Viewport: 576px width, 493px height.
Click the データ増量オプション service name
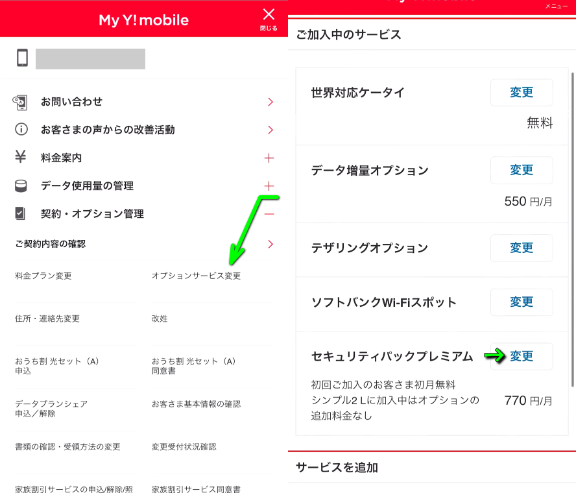coord(370,170)
